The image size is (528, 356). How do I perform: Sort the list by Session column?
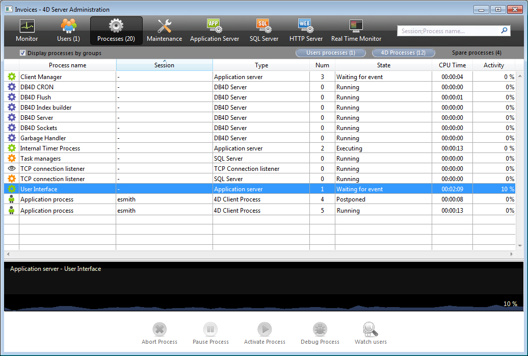[164, 65]
